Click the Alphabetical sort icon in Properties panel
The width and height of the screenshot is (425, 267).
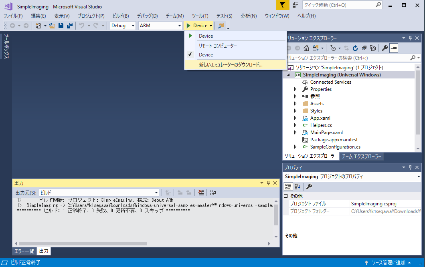pyautogui.click(x=297, y=187)
